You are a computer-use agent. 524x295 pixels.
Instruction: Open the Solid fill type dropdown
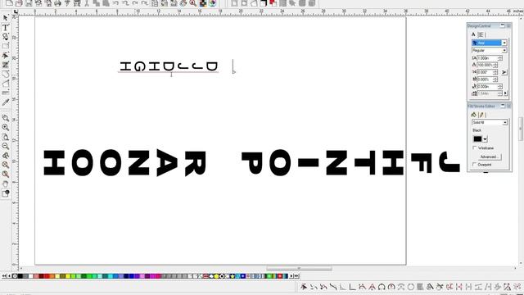coord(504,122)
